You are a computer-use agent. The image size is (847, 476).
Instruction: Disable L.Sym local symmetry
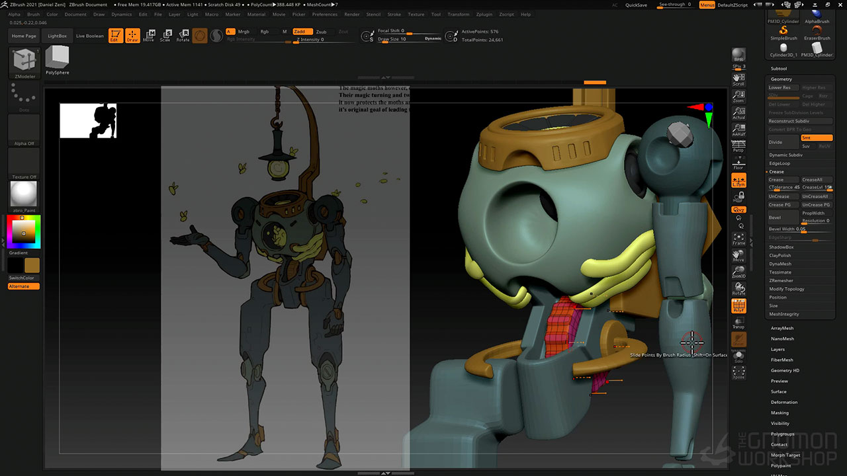pos(738,180)
